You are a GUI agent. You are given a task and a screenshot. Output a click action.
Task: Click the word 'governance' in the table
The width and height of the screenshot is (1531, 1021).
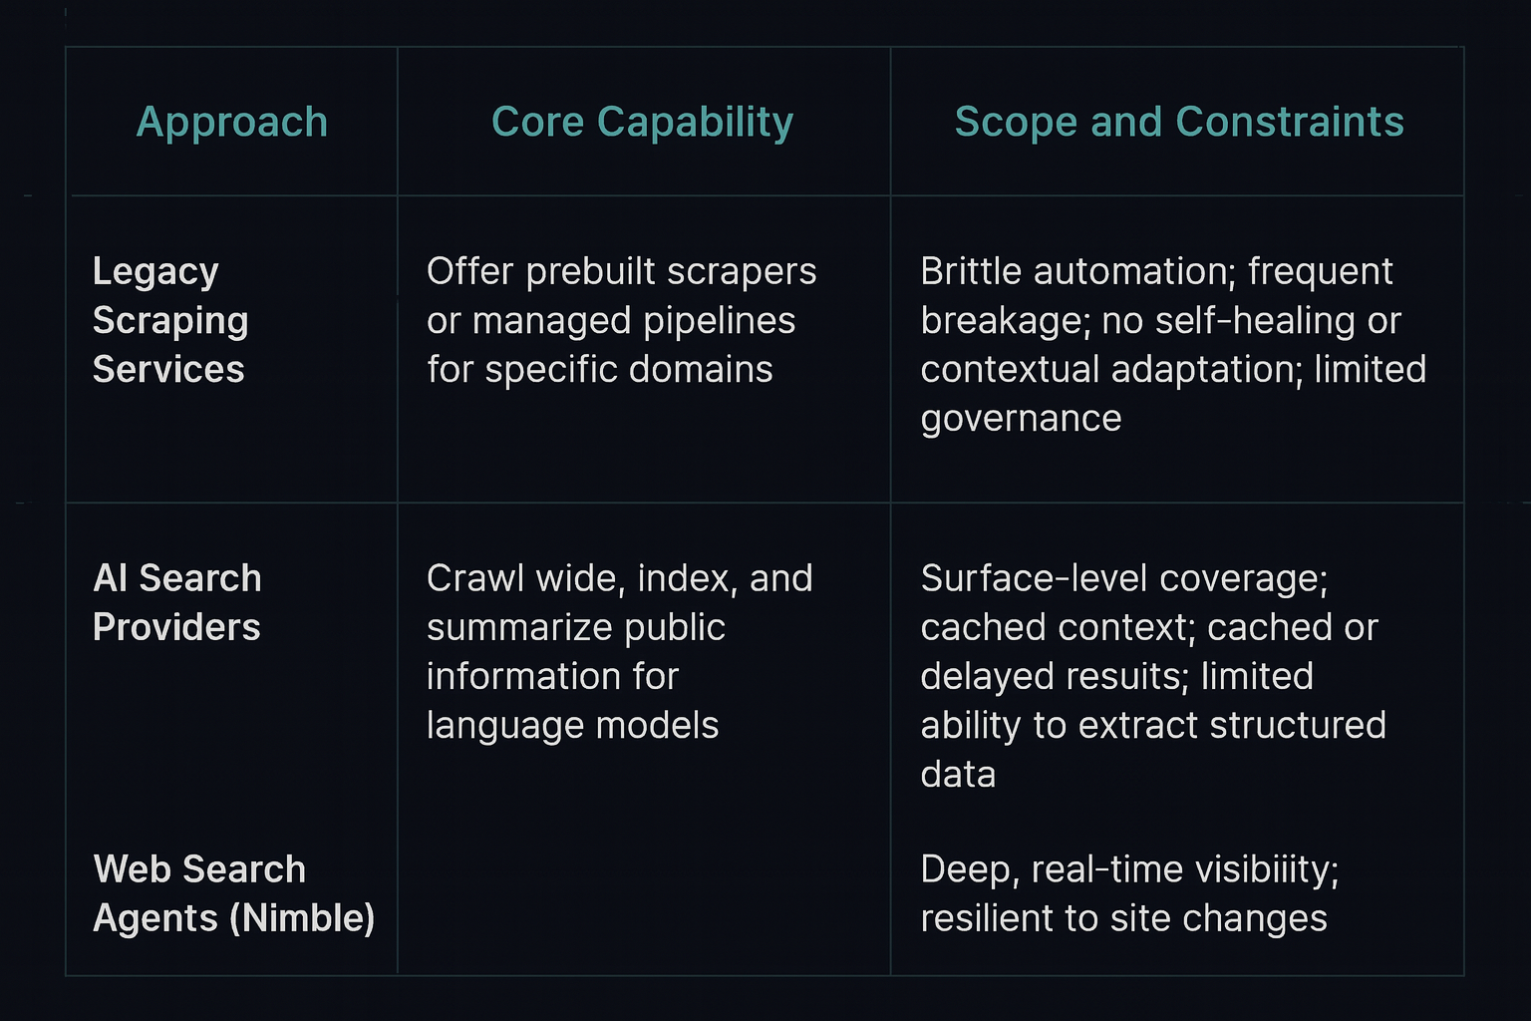tap(1021, 419)
